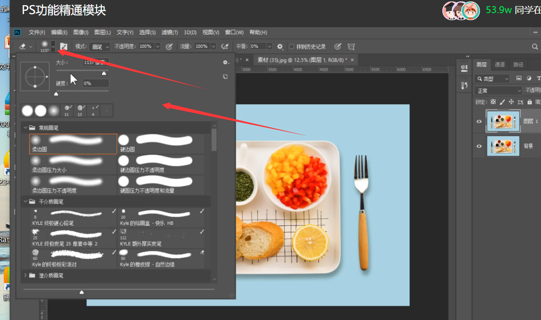
Task: Select recent brush labeled 13
Action: coord(80,111)
